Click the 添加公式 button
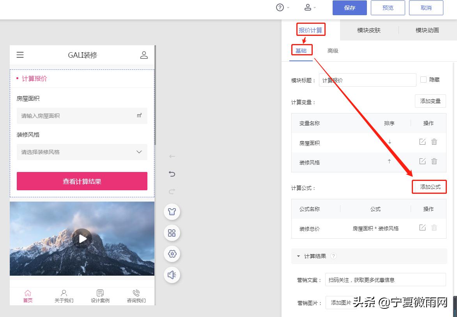This screenshot has width=457, height=317. click(429, 187)
